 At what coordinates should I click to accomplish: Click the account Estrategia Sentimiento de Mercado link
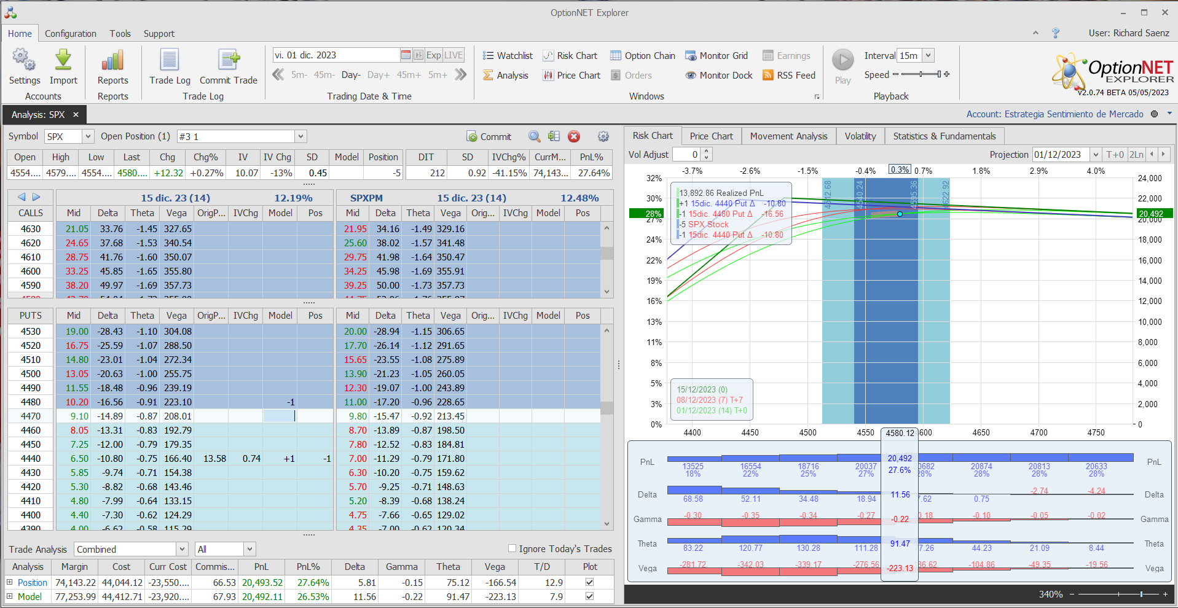pyautogui.click(x=1054, y=114)
